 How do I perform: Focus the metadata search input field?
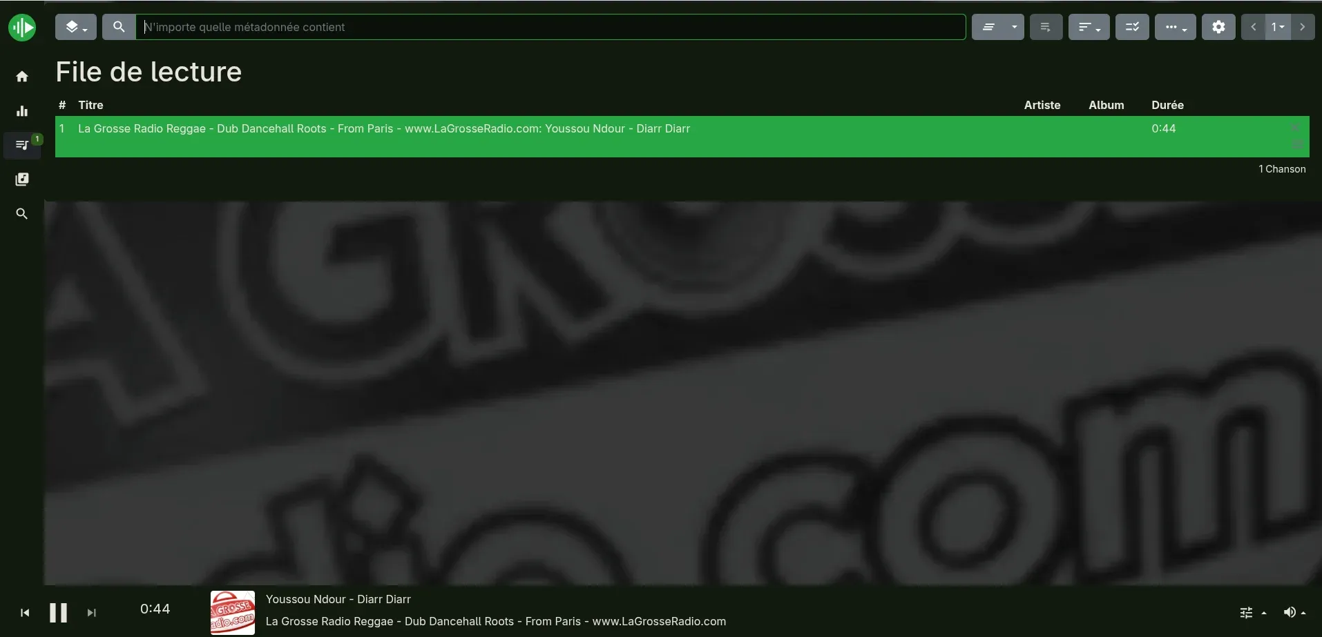(x=550, y=27)
